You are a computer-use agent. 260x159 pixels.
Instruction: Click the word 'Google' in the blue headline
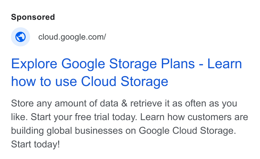(x=83, y=64)
